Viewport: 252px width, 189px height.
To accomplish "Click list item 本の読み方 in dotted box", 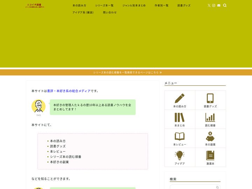I will coord(58,141).
